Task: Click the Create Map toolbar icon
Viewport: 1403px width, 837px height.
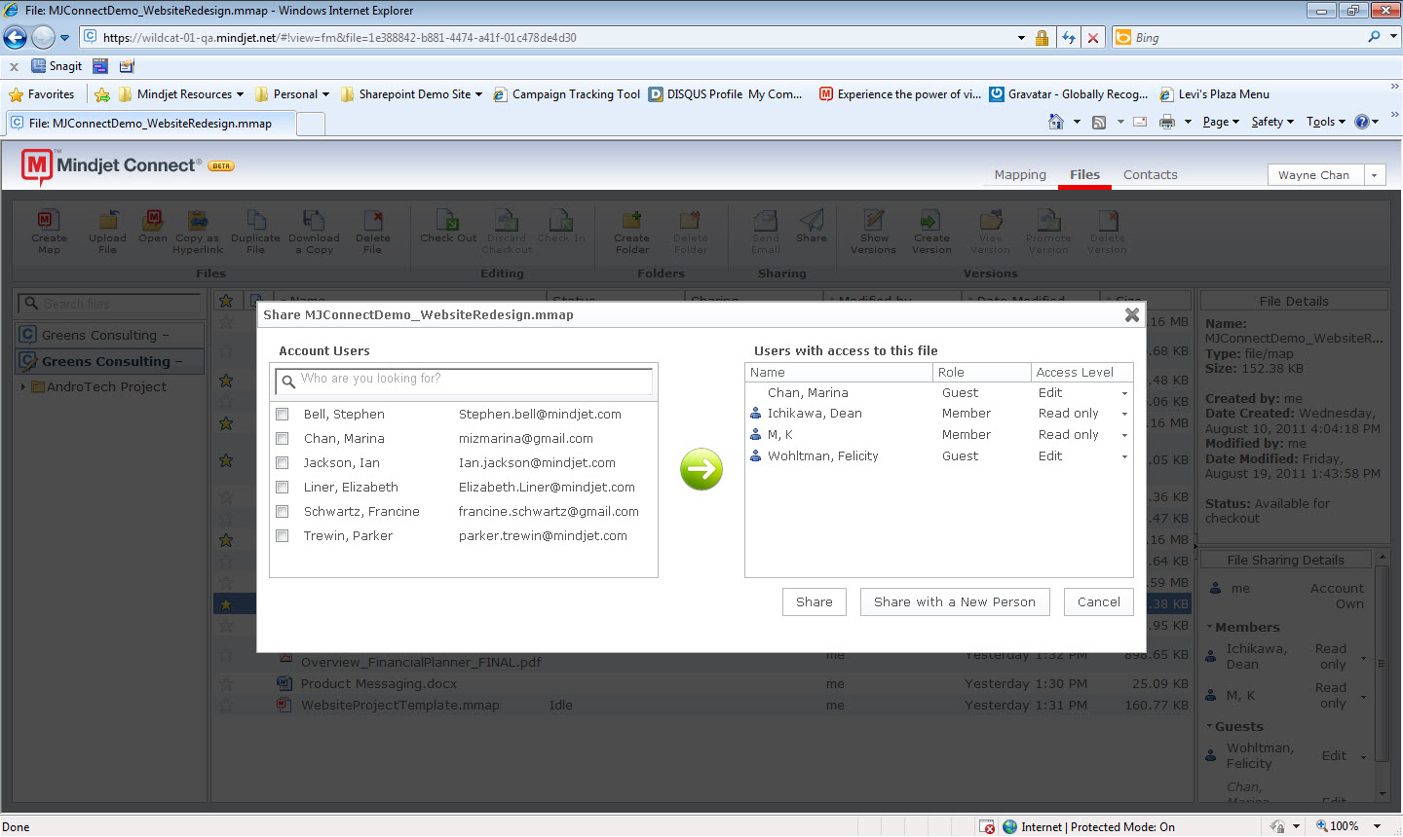Action: pos(49,232)
